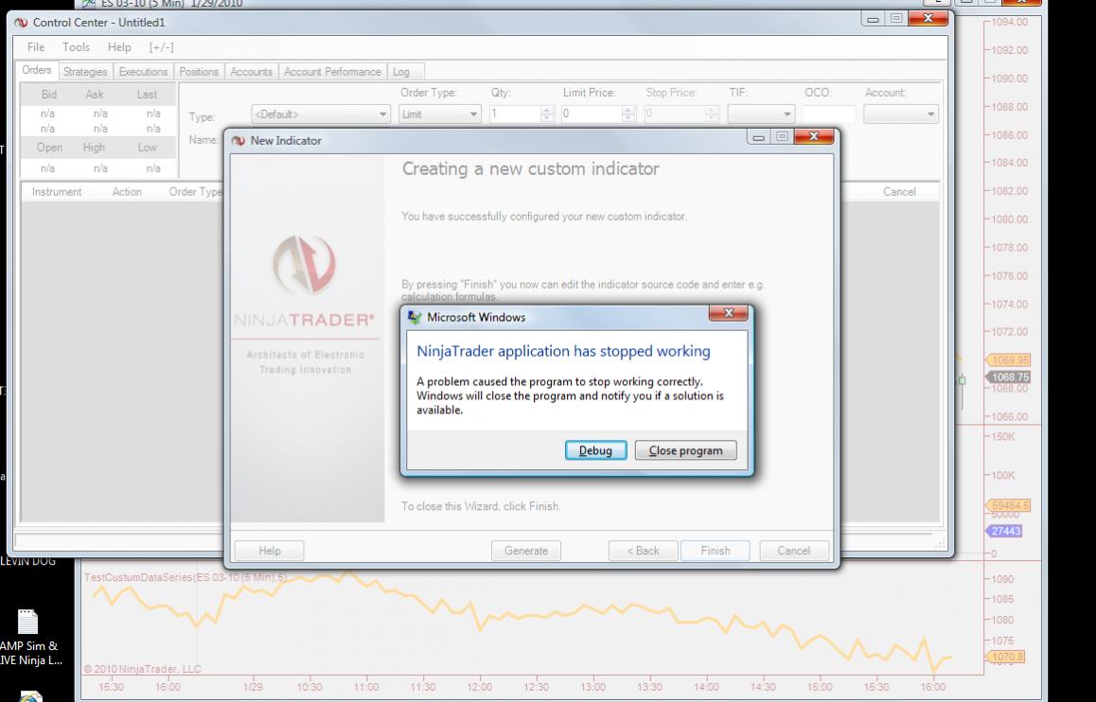Expand the TIF dropdown
The image size is (1096, 702).
(x=787, y=114)
